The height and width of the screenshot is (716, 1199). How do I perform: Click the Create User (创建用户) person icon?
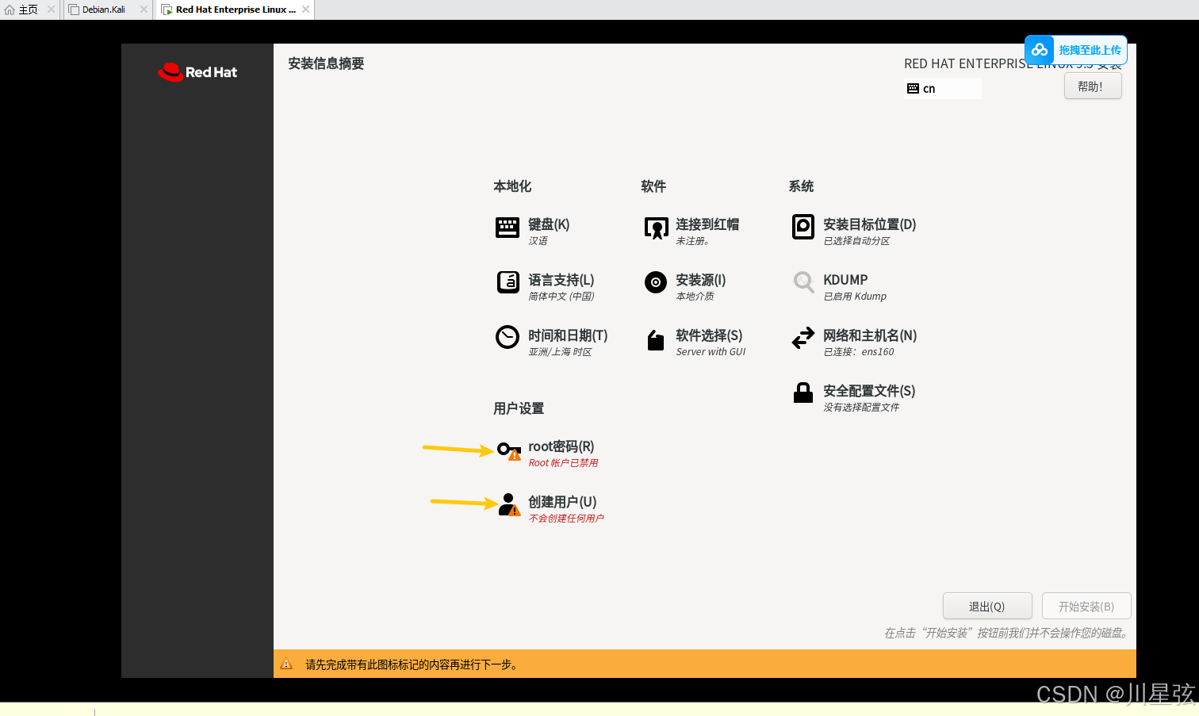click(x=509, y=505)
